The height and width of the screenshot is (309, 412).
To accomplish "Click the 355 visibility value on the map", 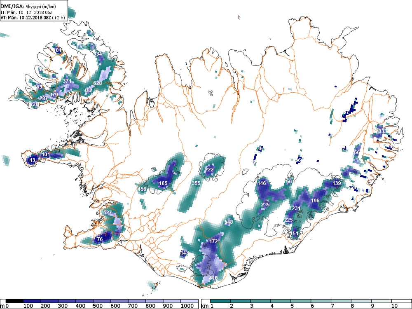I will click(x=196, y=183).
